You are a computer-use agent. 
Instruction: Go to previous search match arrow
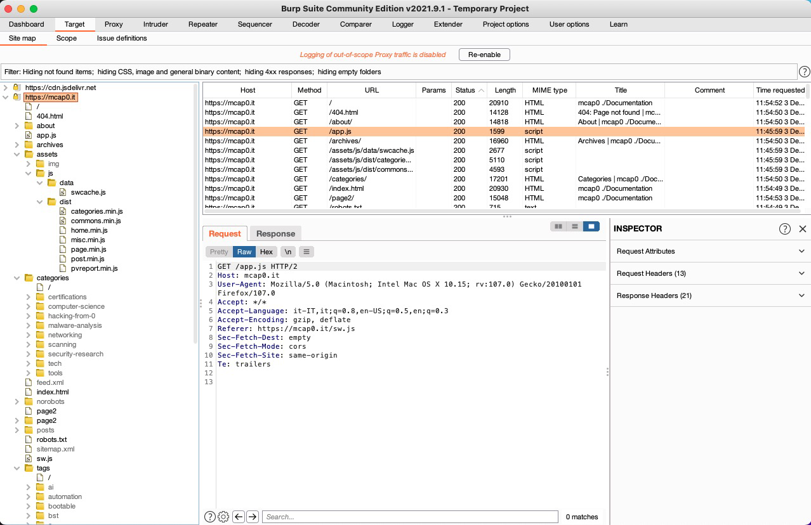[x=239, y=517]
